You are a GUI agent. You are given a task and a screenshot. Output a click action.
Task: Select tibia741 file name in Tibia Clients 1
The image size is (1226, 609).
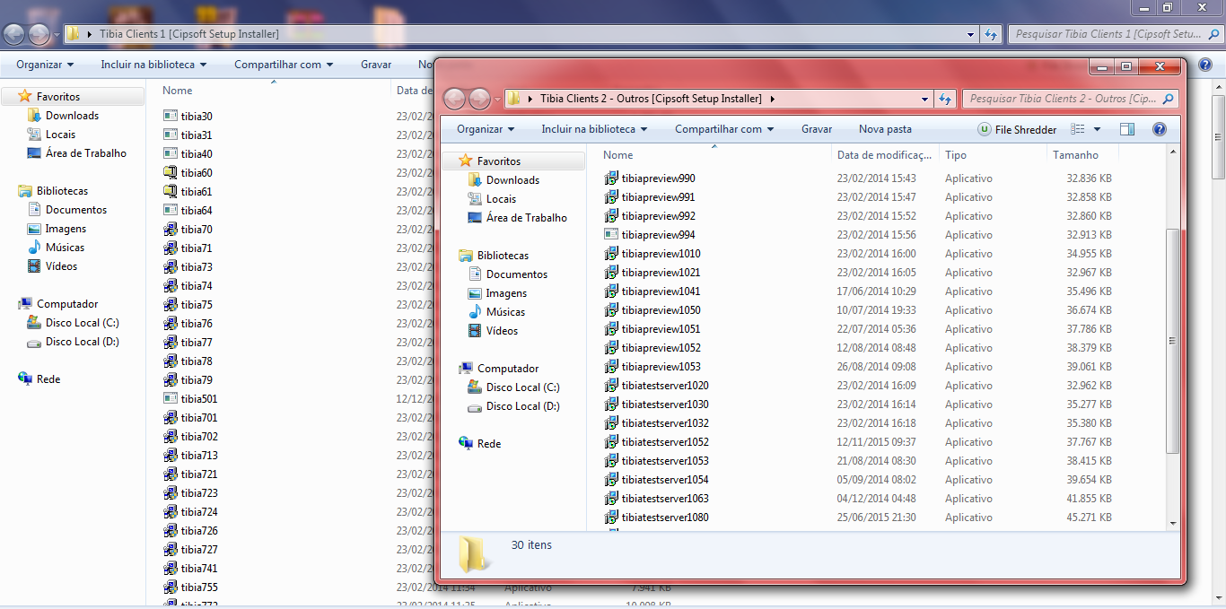click(199, 569)
